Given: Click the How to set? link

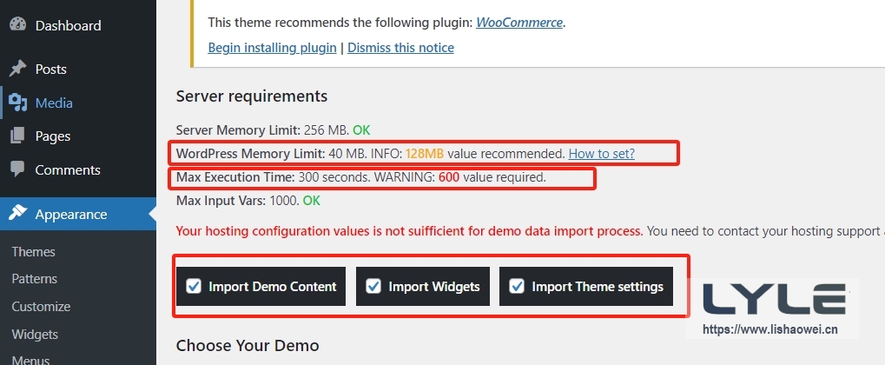Looking at the screenshot, I should click(x=601, y=153).
